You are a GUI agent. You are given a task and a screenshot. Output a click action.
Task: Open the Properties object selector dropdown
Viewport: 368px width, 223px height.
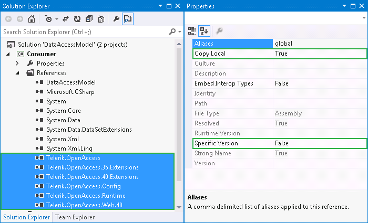[x=363, y=18]
